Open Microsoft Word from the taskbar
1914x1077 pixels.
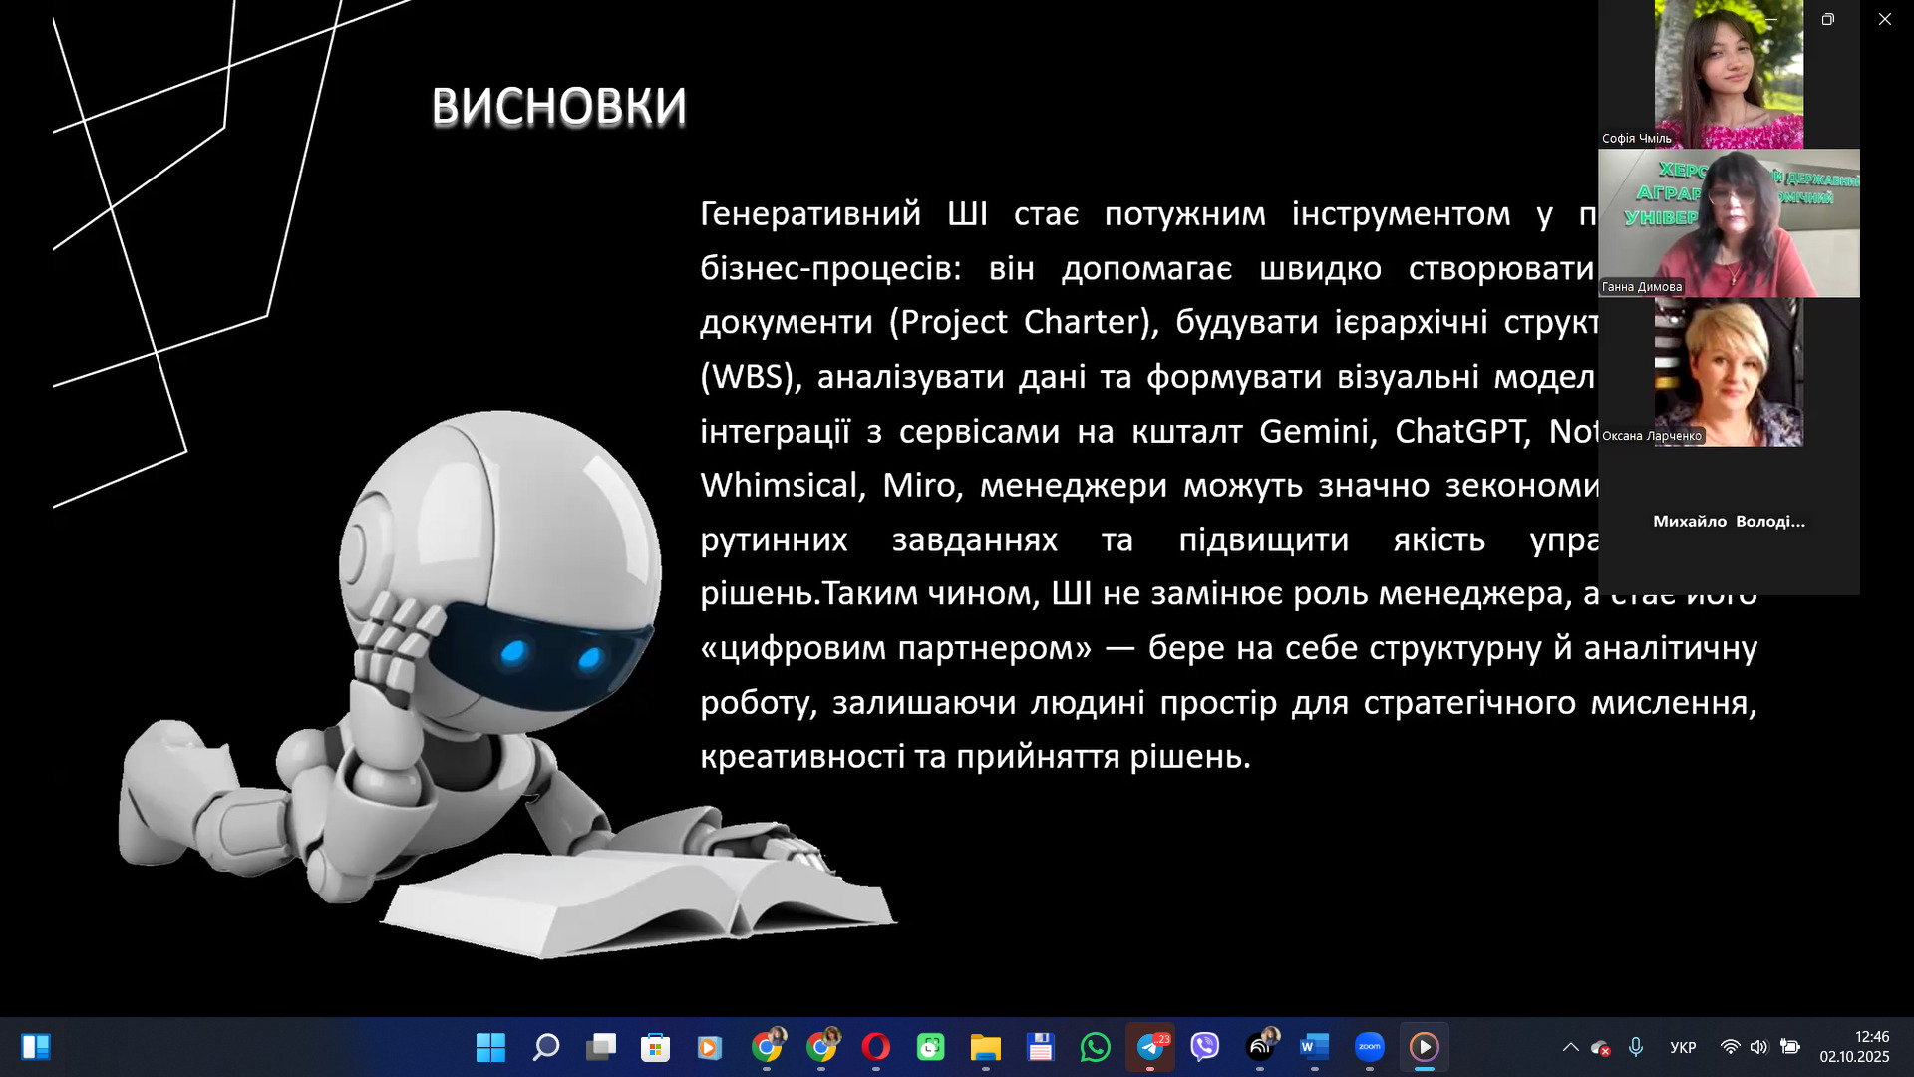click(x=1314, y=1047)
